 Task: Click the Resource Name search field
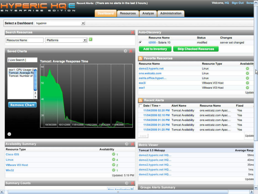pos(25,40)
